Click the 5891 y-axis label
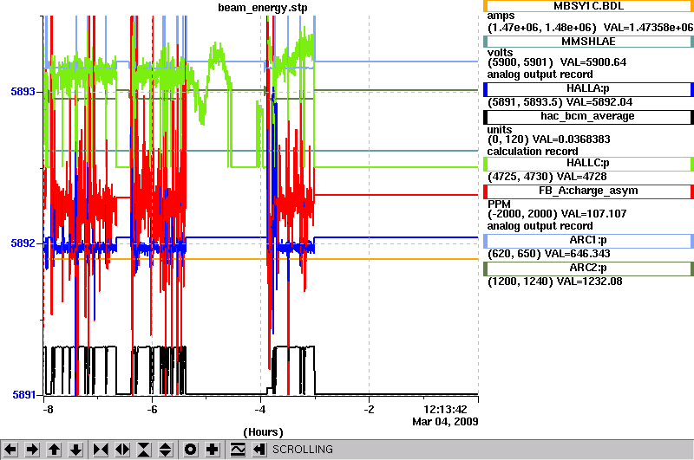This screenshot has height=460, width=694. point(23,394)
